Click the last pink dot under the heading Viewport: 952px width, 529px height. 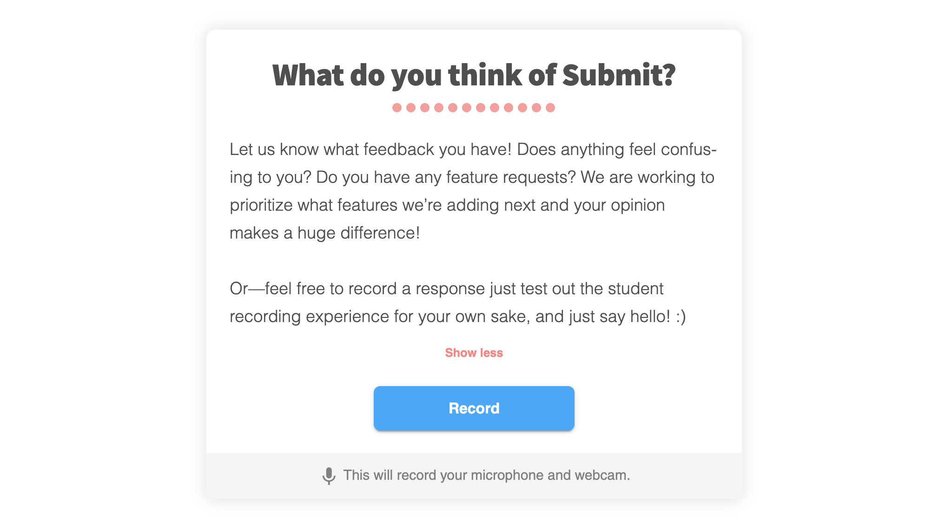click(550, 108)
